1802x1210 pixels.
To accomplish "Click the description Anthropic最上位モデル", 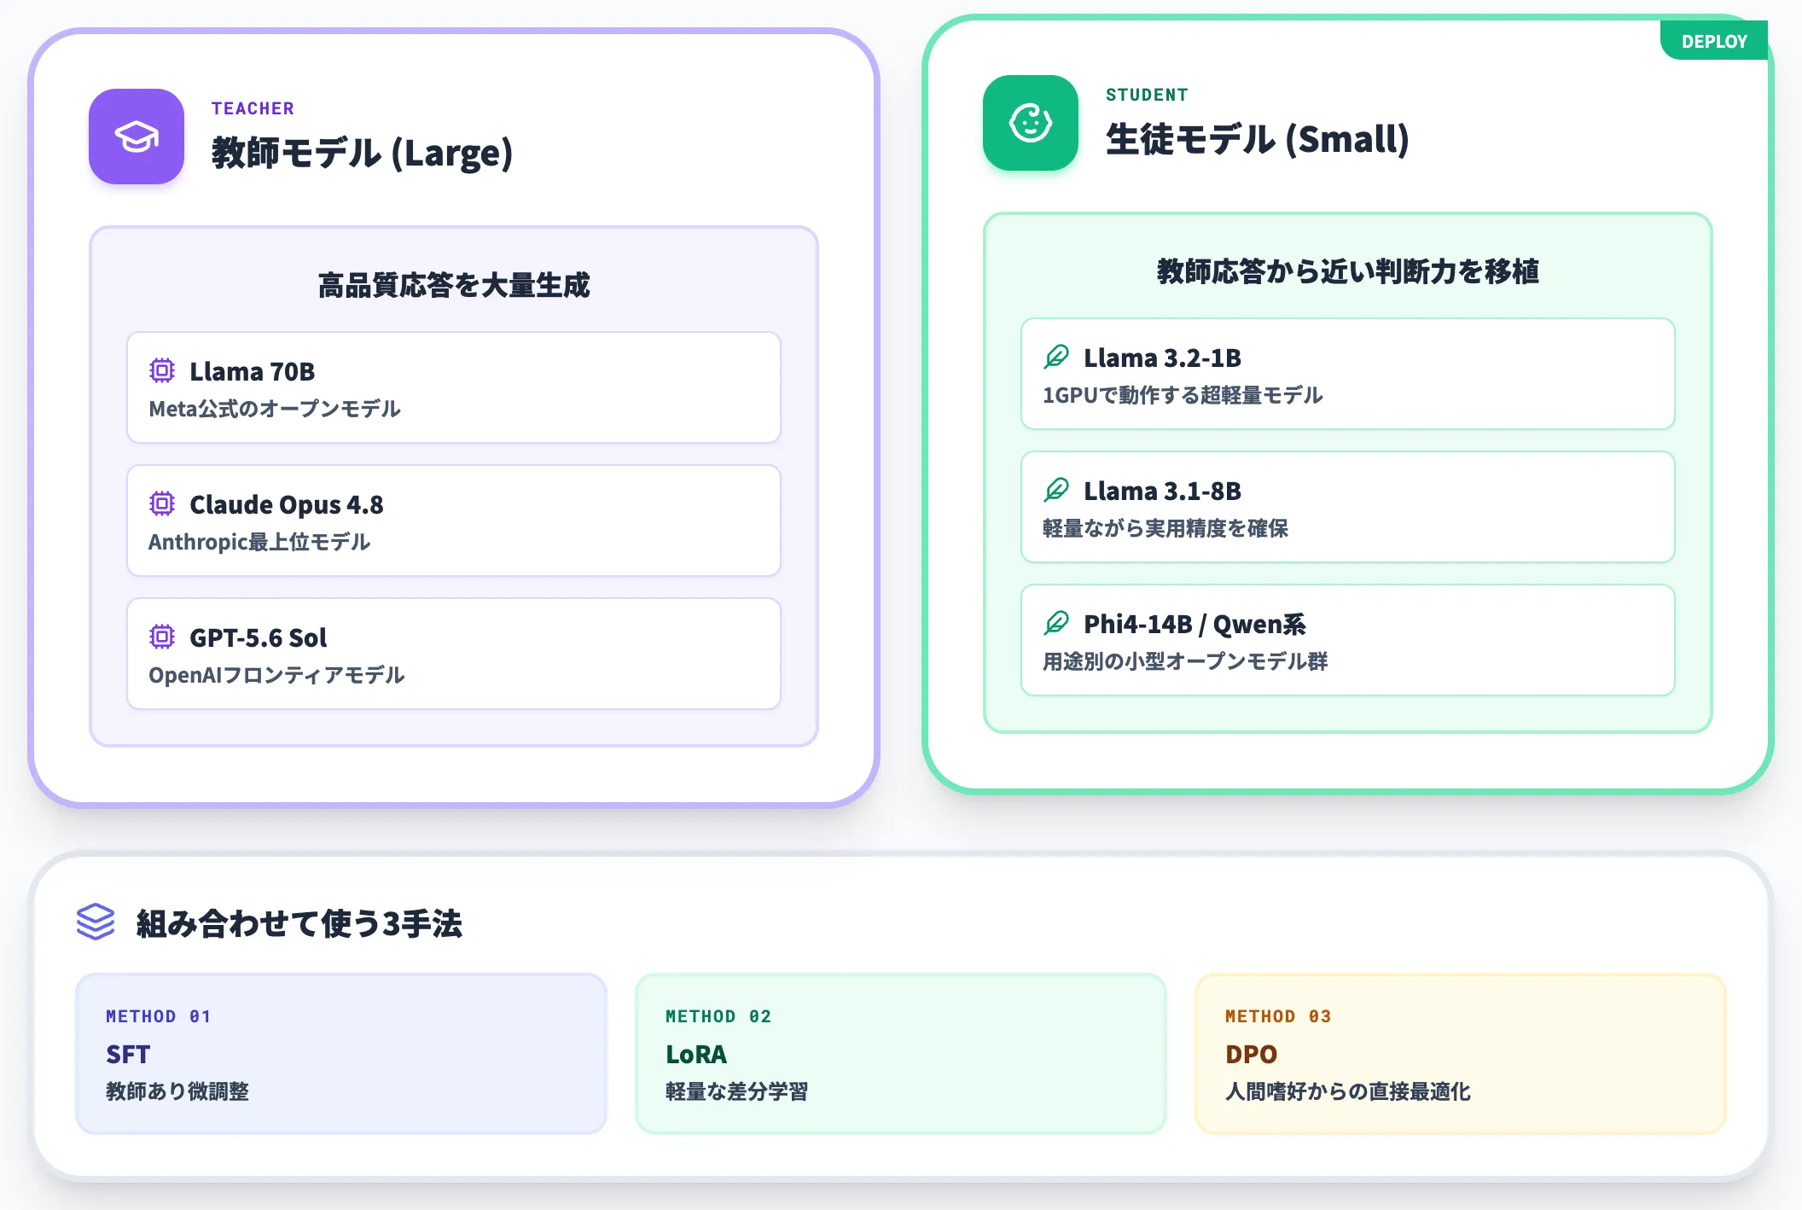I will [259, 542].
